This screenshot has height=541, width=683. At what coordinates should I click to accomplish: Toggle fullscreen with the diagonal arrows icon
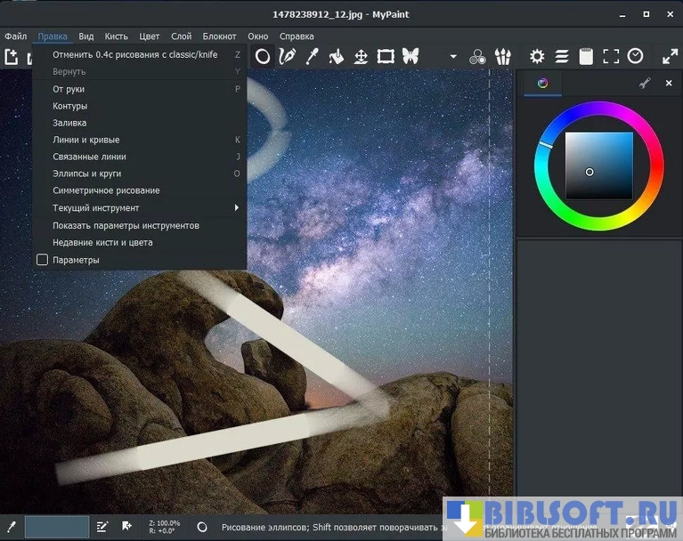[670, 56]
